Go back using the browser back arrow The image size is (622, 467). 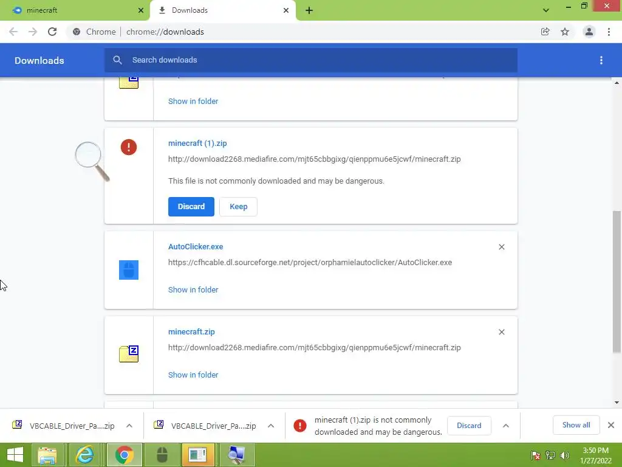(13, 32)
